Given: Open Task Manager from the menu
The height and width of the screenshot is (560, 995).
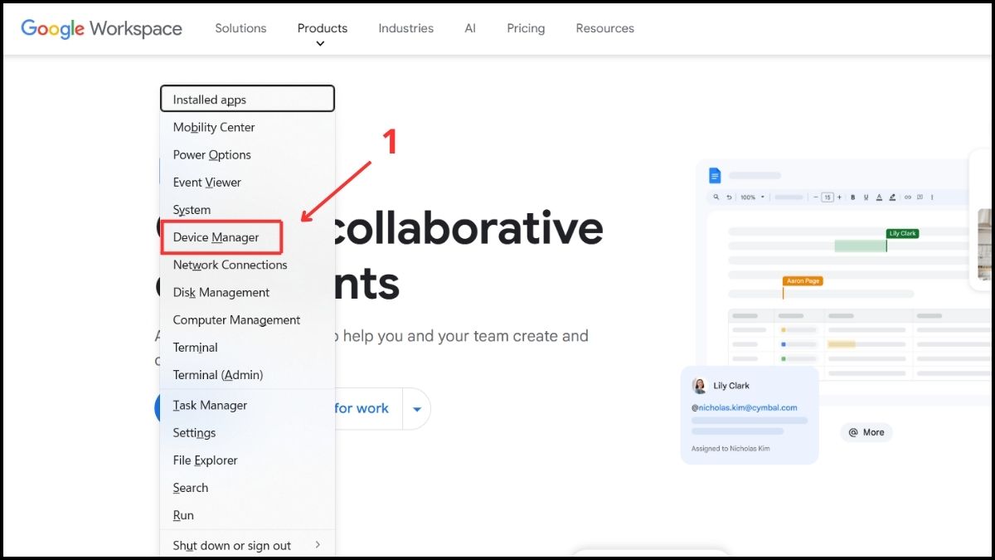Looking at the screenshot, I should (247, 405).
